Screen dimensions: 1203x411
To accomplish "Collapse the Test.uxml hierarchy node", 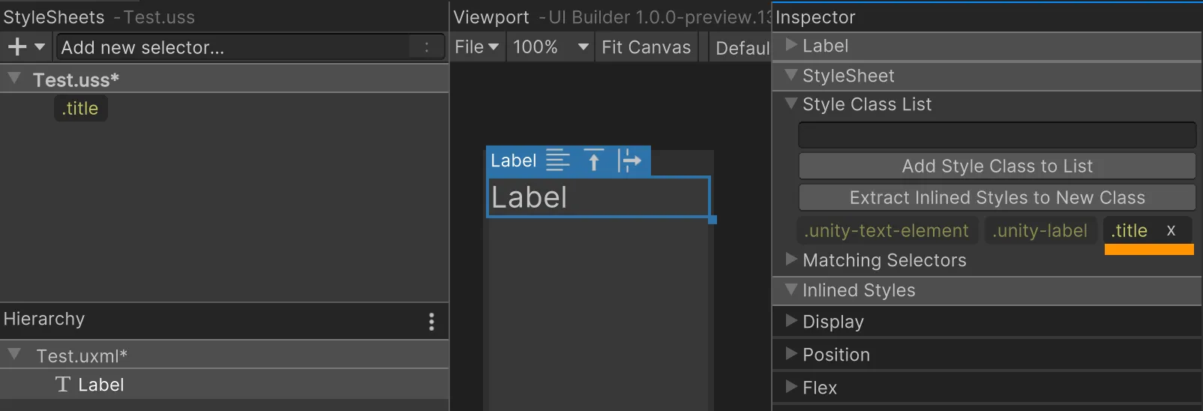I will (14, 353).
